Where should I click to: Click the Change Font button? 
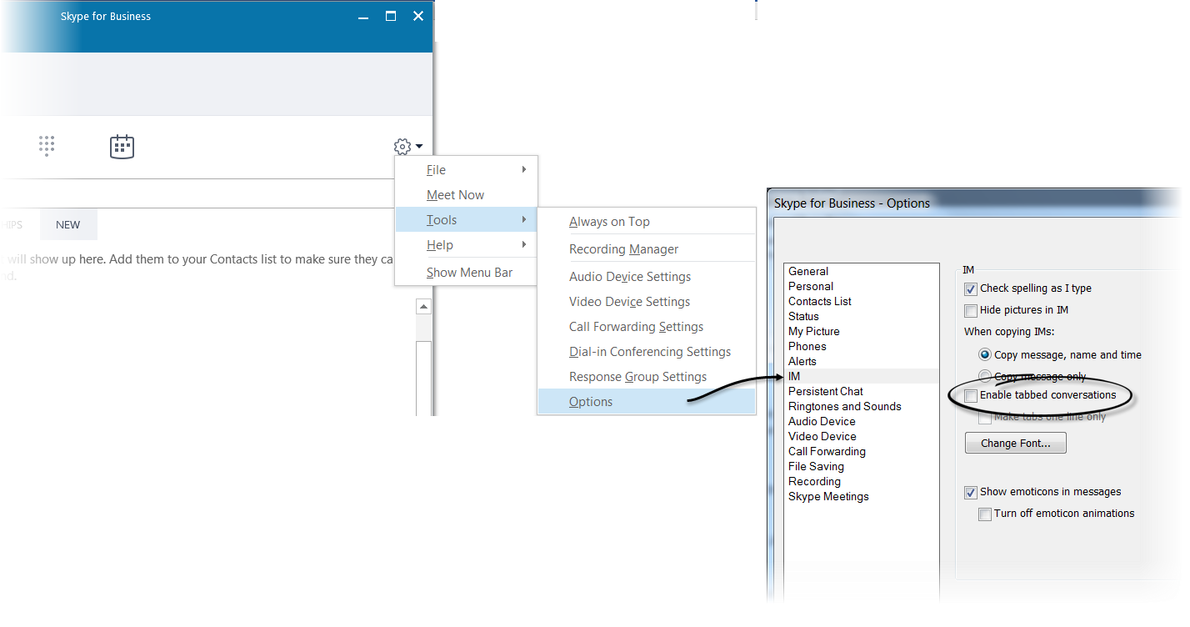[1015, 442]
